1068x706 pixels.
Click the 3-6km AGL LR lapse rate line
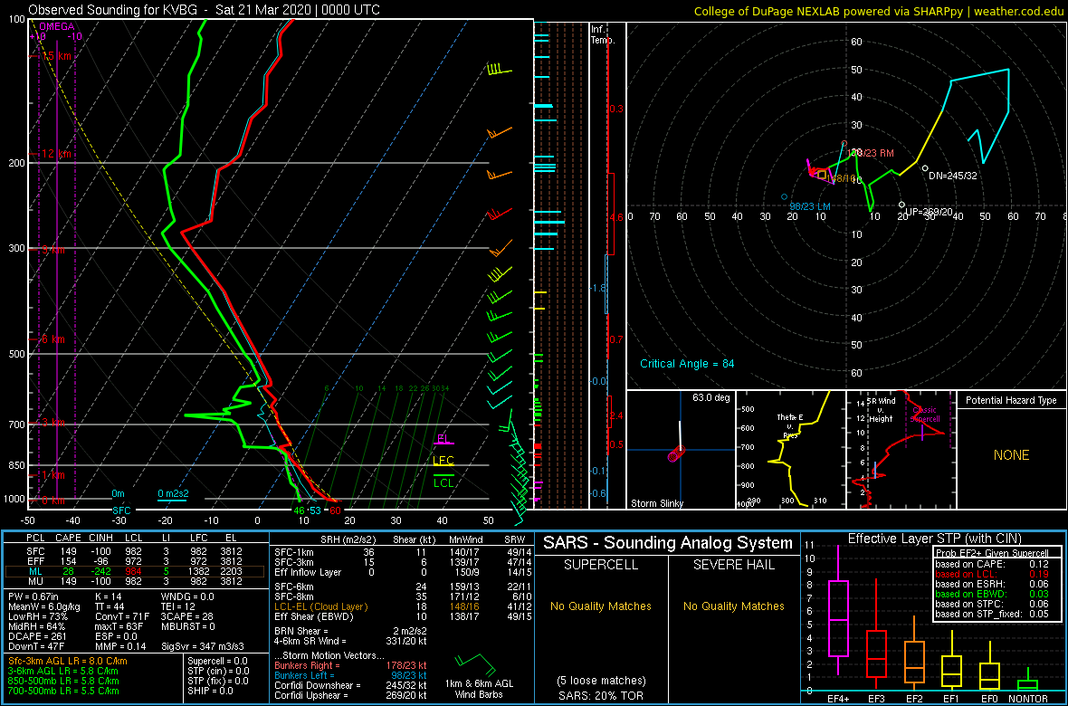(62, 672)
